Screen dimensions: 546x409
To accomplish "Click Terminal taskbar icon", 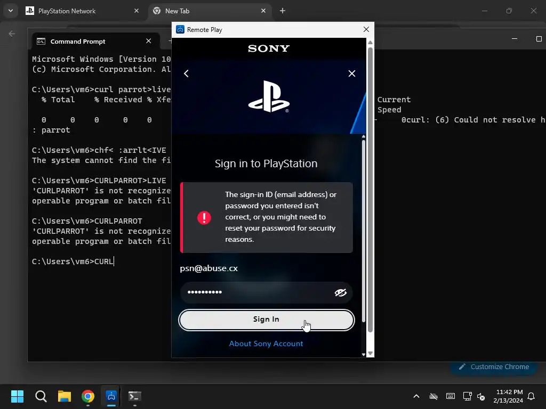I will click(x=135, y=396).
